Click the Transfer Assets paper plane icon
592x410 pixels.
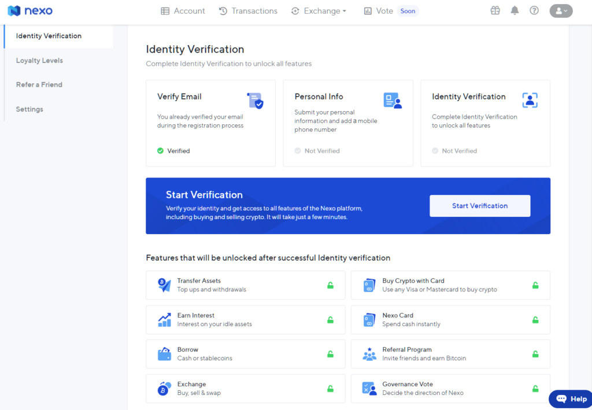[x=164, y=285]
